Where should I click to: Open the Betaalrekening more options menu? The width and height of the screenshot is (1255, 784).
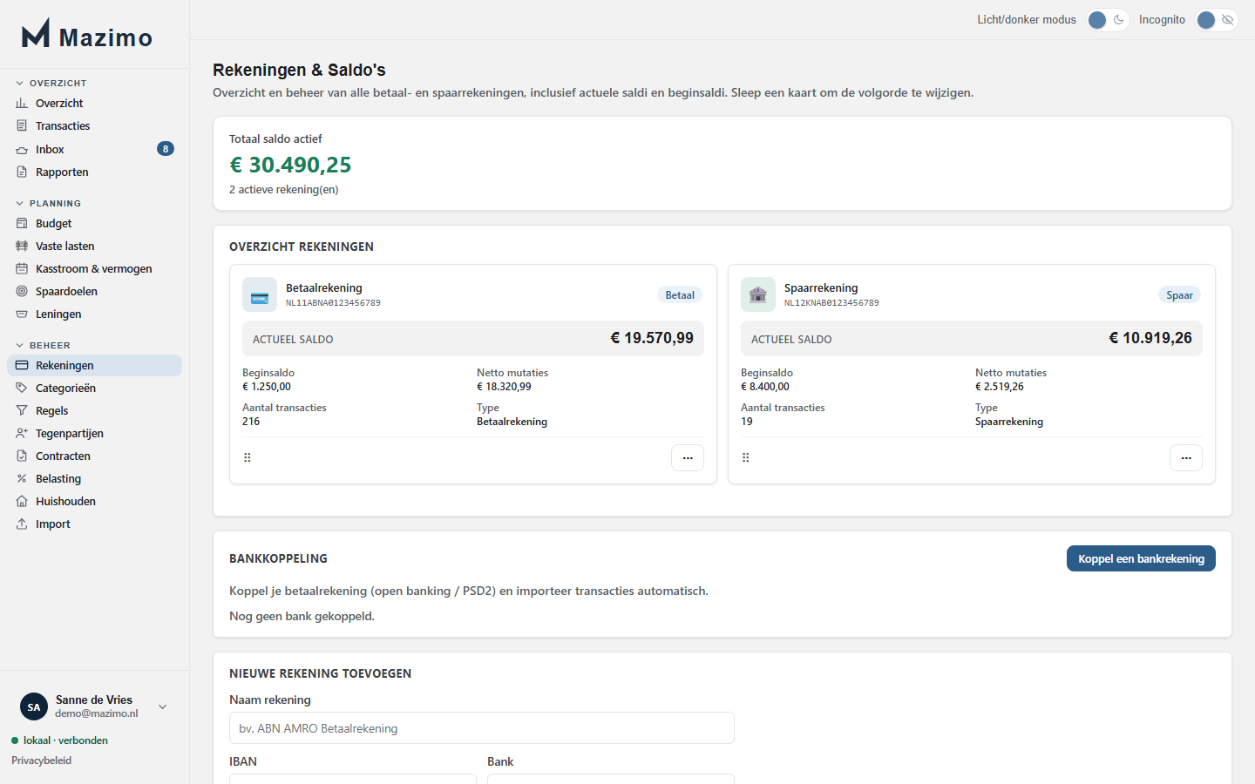pos(688,458)
